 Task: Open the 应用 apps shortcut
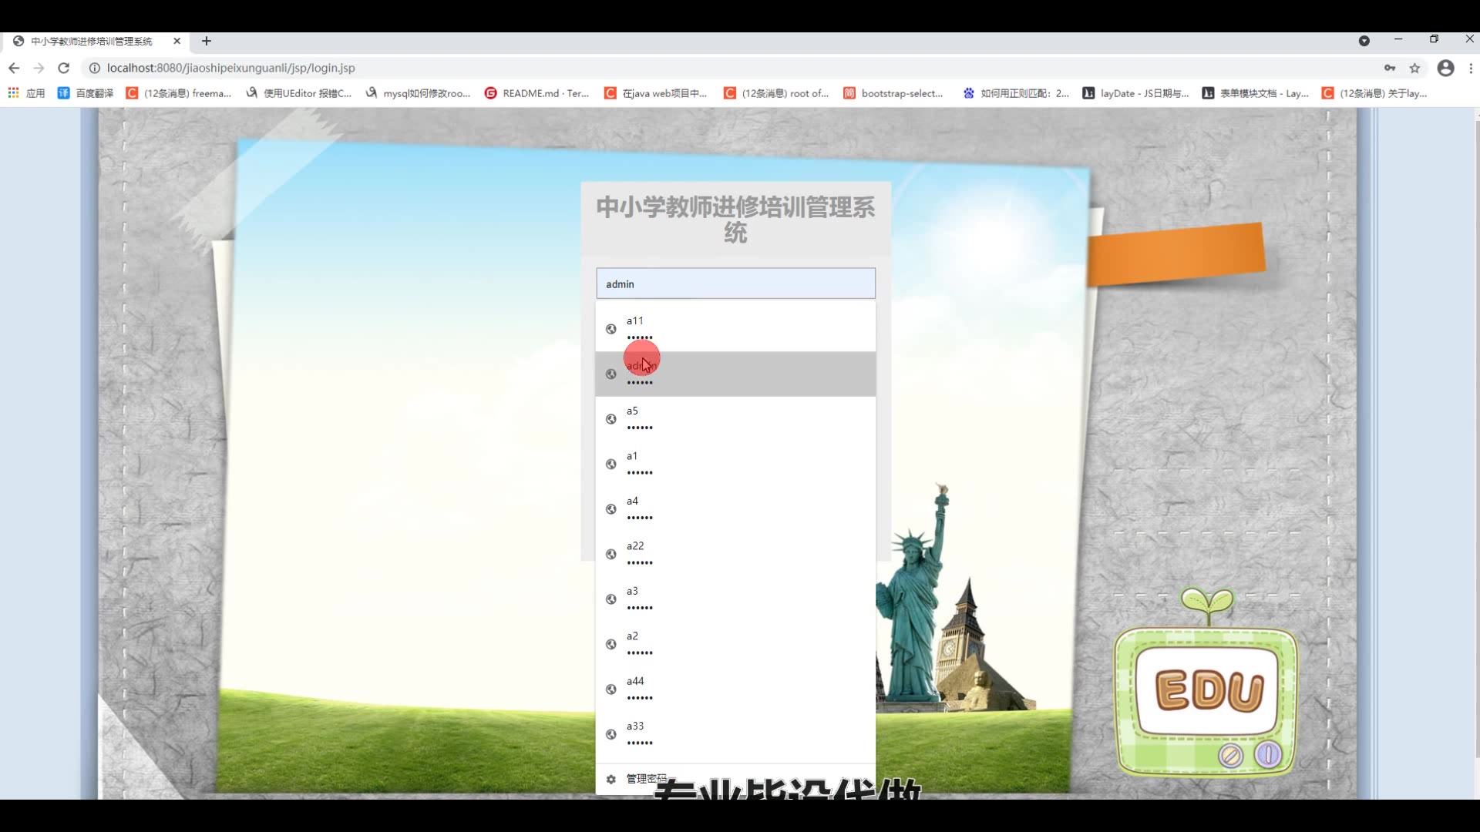tap(27, 93)
